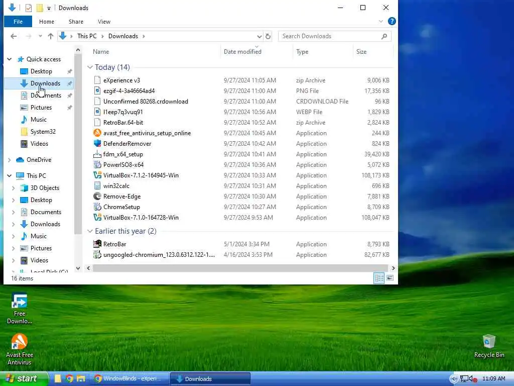
Task: Click the ezgif-4-3a46664ad4 PNG file icon
Action: pos(97,90)
